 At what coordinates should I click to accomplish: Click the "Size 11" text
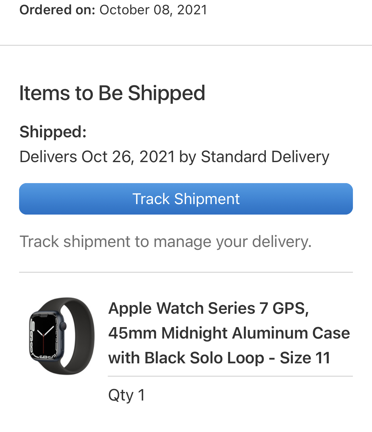point(305,358)
